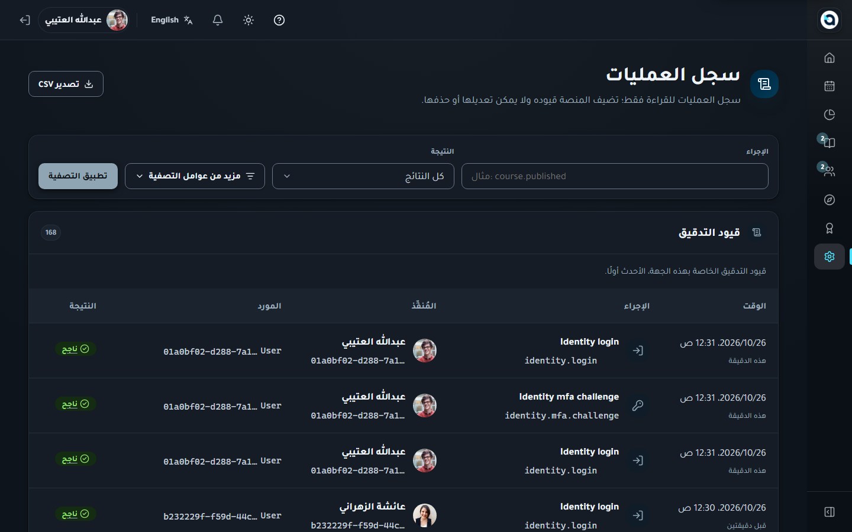Open the help question mark icon
Image resolution: width=852 pixels, height=532 pixels.
tap(279, 20)
